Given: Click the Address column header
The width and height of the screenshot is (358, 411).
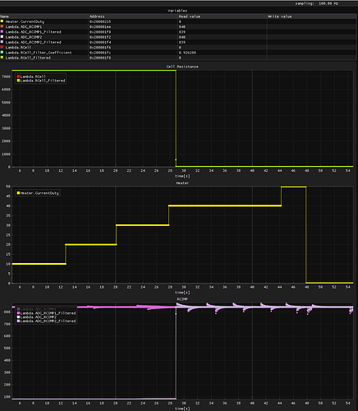Looking at the screenshot, I should (97, 16).
